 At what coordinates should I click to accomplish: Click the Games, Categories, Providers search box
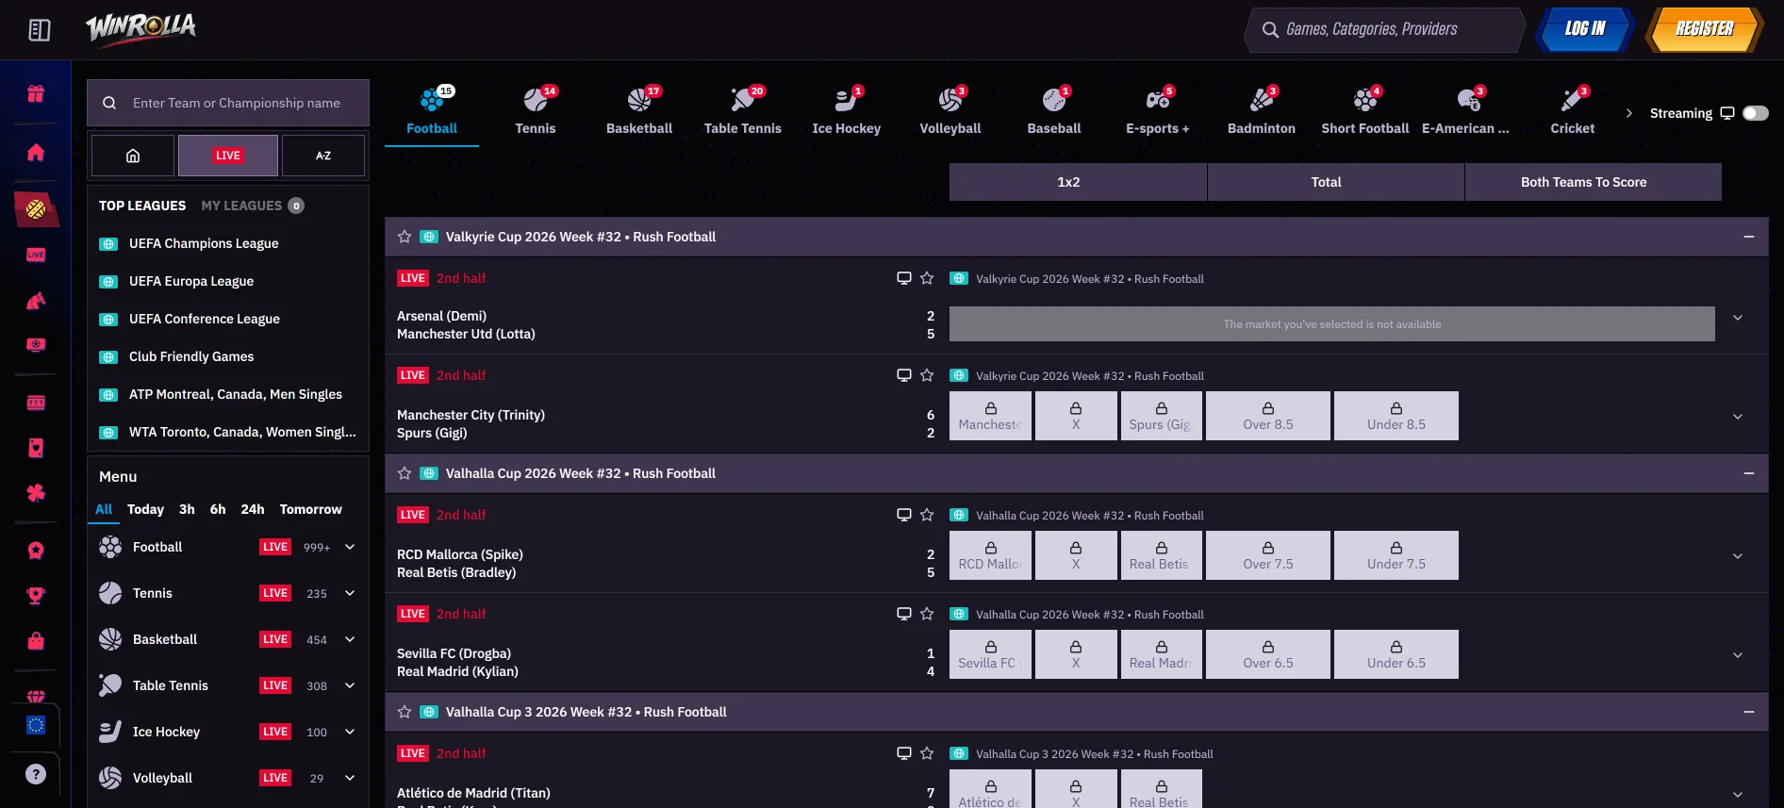(1386, 29)
